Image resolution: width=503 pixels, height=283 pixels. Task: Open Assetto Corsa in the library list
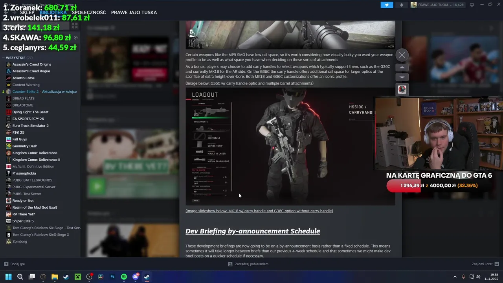coord(24,78)
